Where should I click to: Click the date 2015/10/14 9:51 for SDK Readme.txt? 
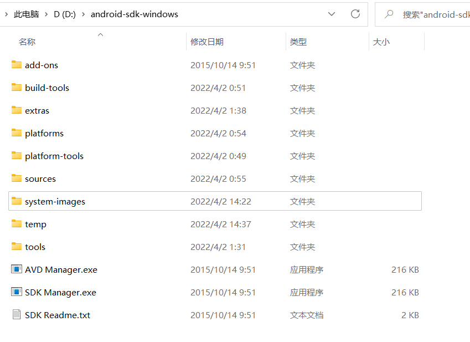(x=223, y=315)
